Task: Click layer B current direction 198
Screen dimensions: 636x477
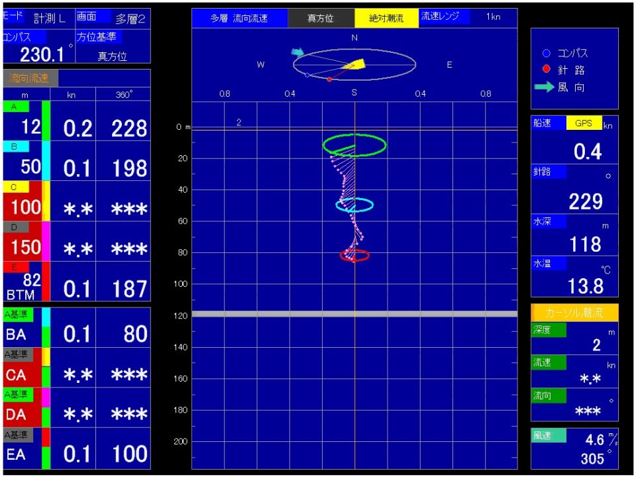Action: [129, 168]
